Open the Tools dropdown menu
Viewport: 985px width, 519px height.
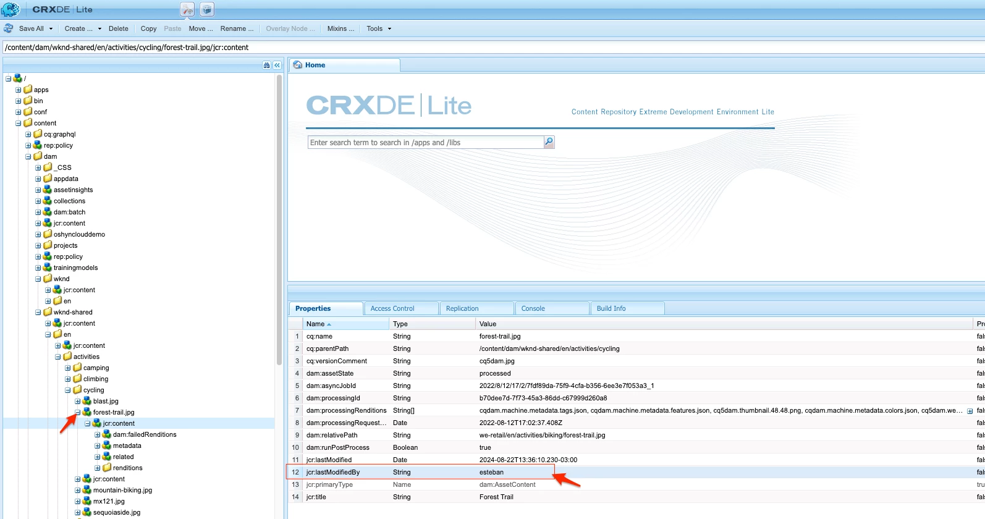point(379,28)
